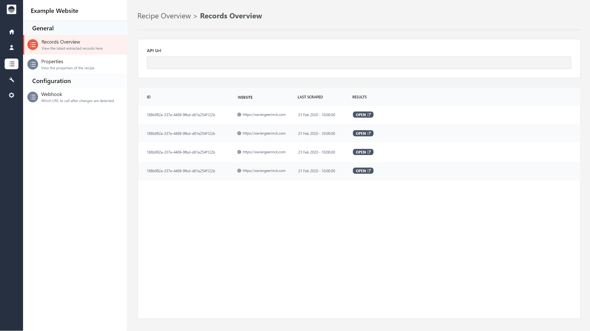Open the user profile icon
590x331 pixels.
pos(12,48)
